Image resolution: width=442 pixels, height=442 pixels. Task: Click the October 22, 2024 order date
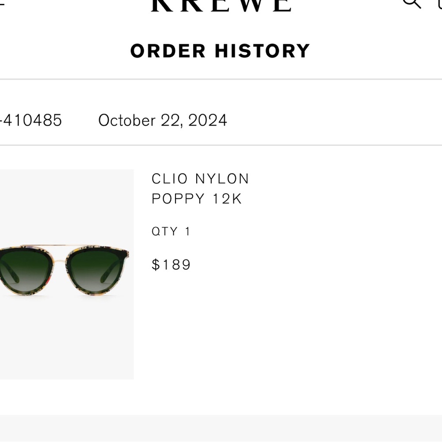[x=162, y=120]
